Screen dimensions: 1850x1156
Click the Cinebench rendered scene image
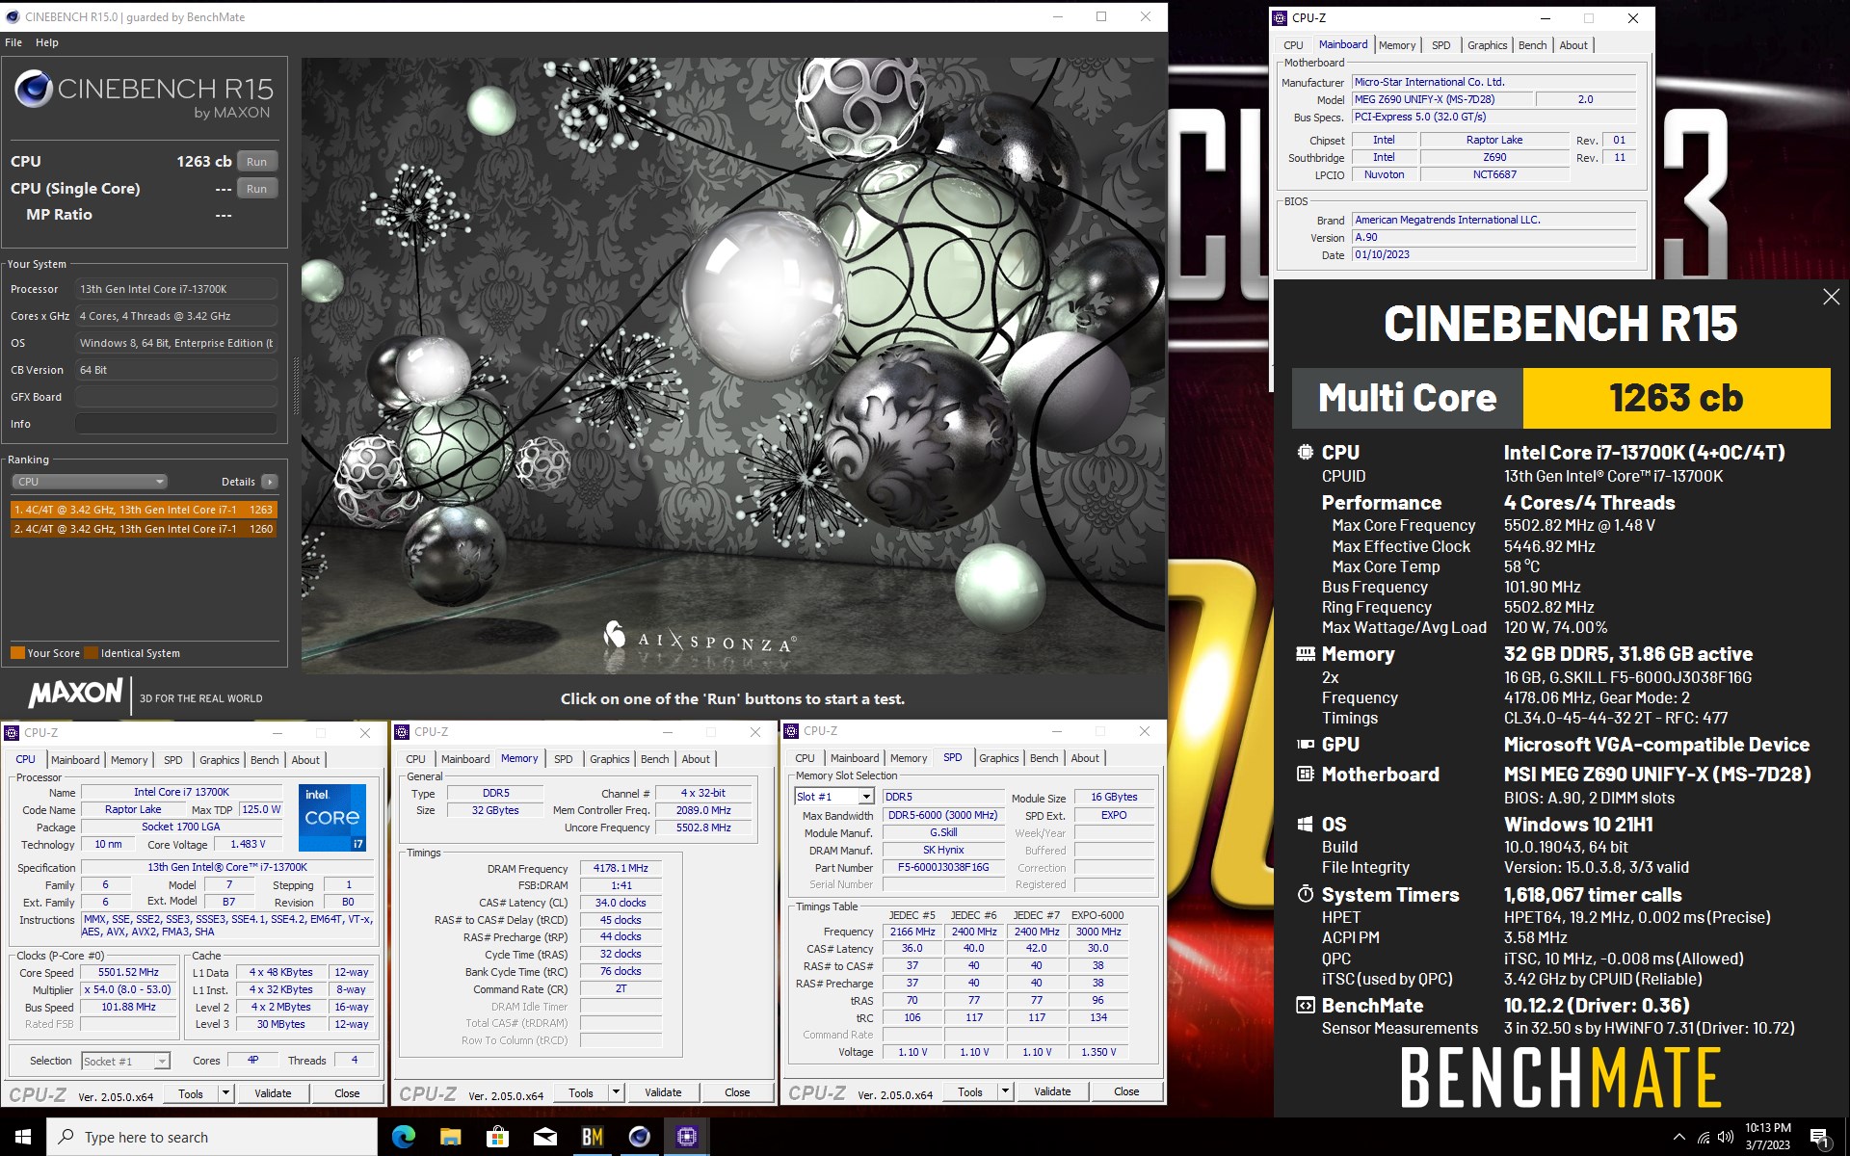[x=733, y=365]
